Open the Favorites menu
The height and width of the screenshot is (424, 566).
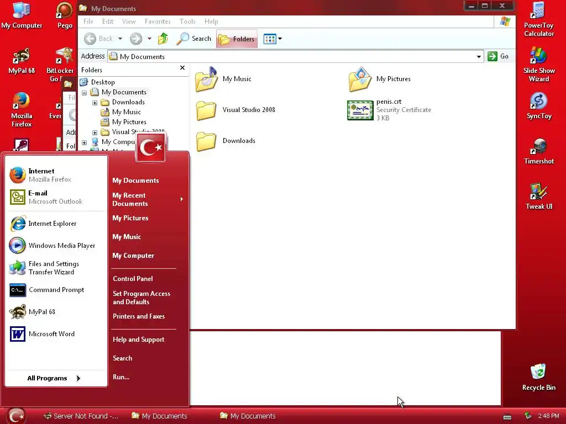click(x=158, y=22)
